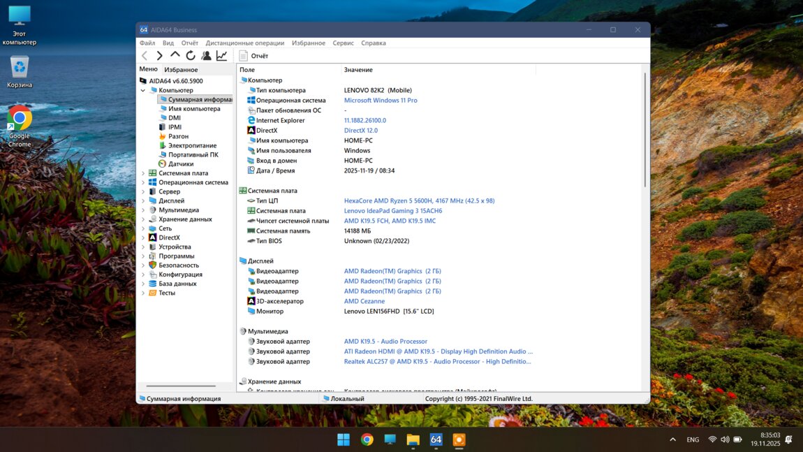Open the user manage icon in toolbar
Viewport: 803px width, 452px height.
pyautogui.click(x=206, y=56)
